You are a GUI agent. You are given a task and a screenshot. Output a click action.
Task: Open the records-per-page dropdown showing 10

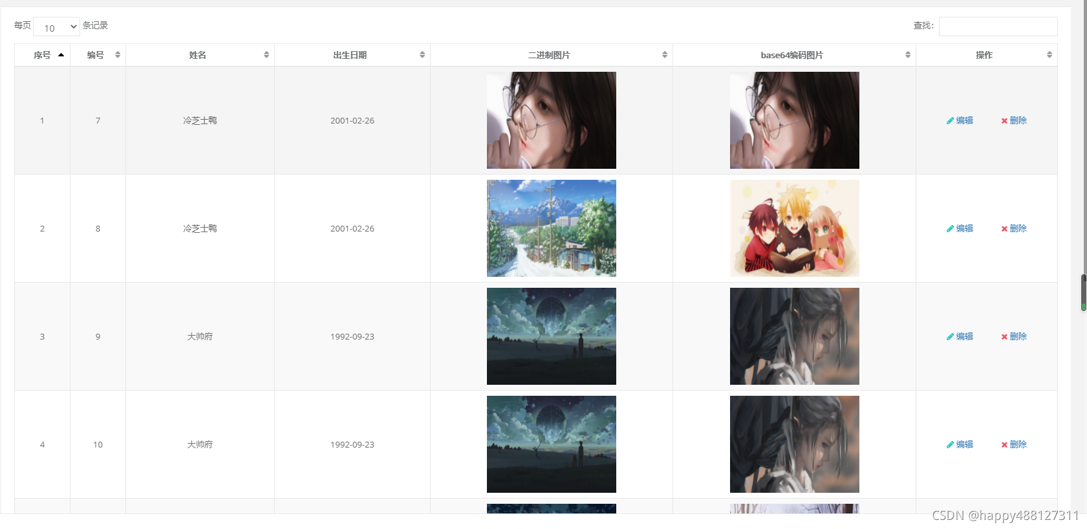[56, 27]
